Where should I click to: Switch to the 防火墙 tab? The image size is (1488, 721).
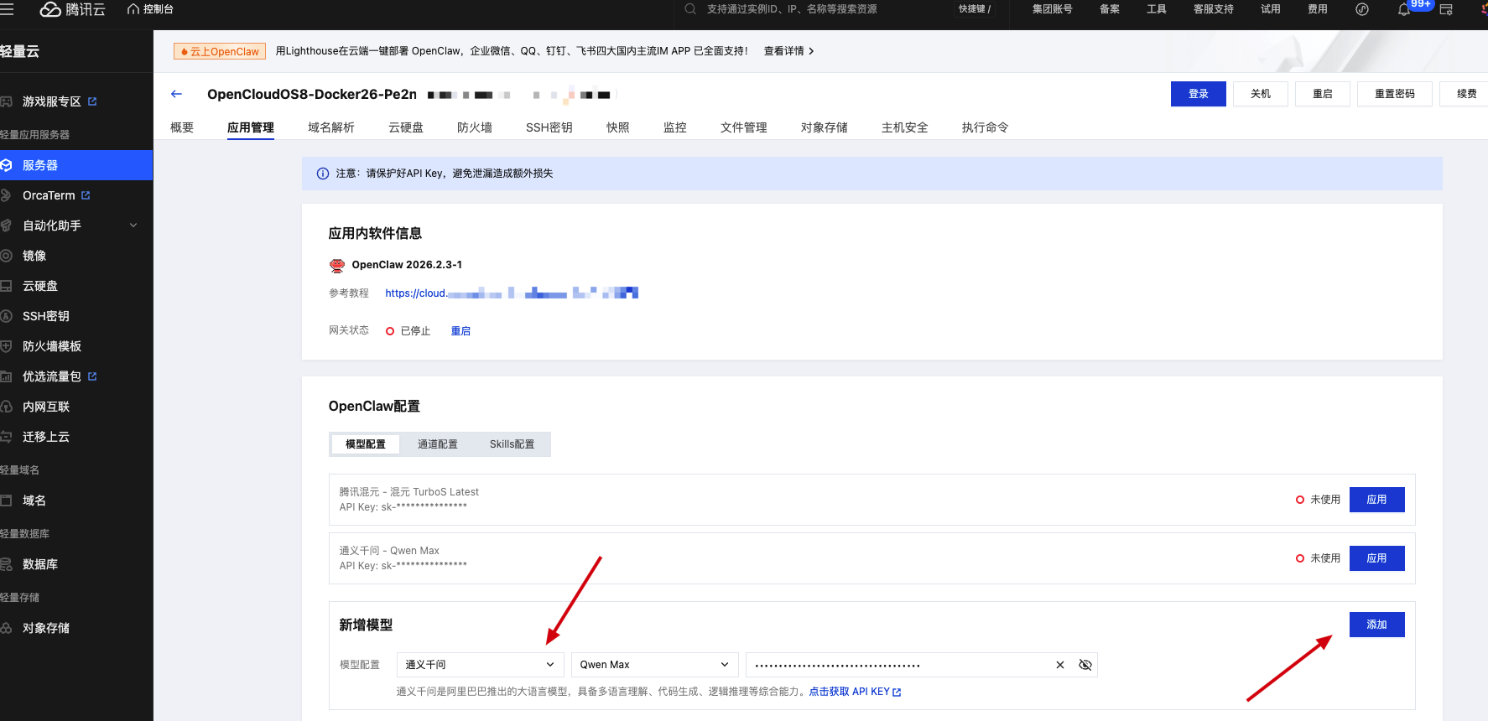coord(475,127)
